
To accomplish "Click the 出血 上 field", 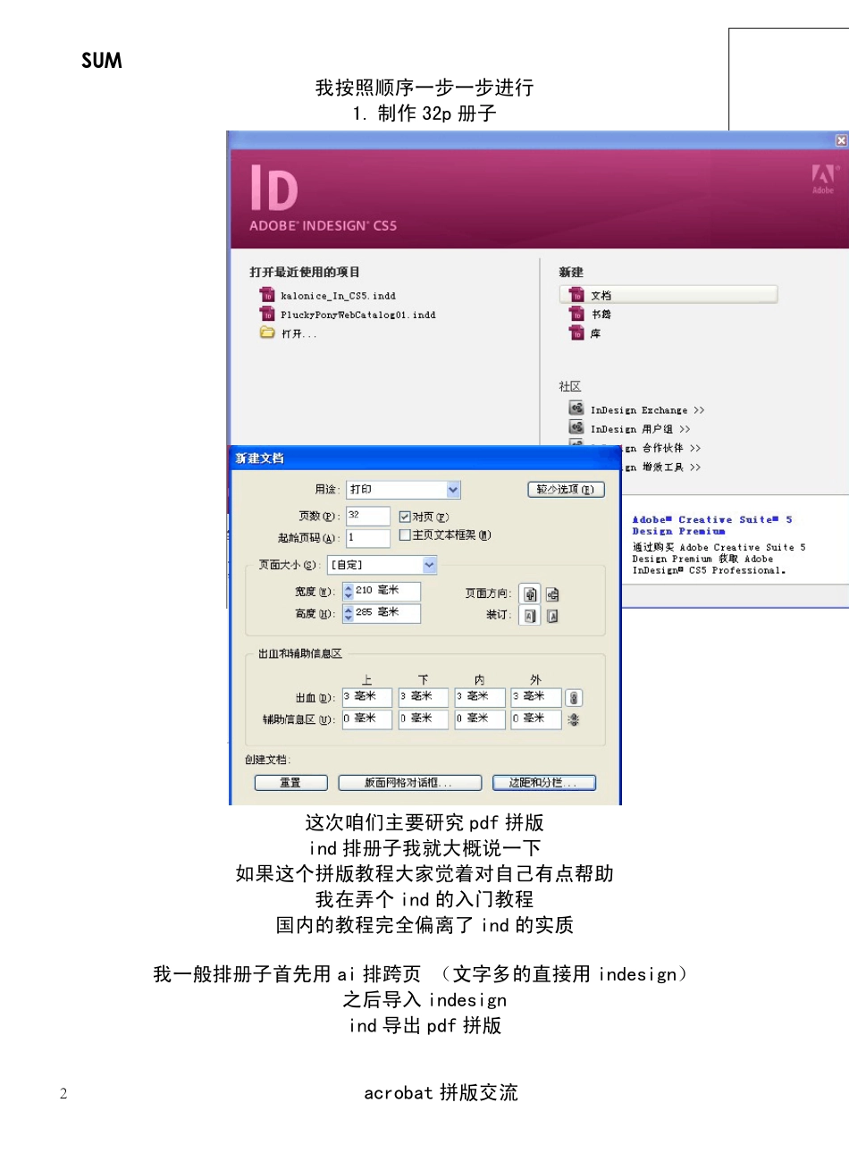I will click(x=367, y=697).
